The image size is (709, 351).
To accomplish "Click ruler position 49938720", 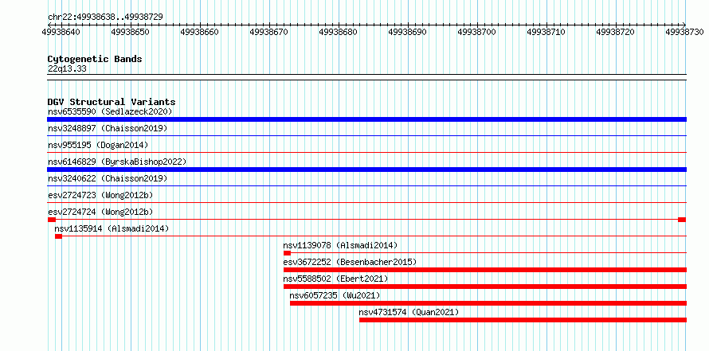I will 616,32.
